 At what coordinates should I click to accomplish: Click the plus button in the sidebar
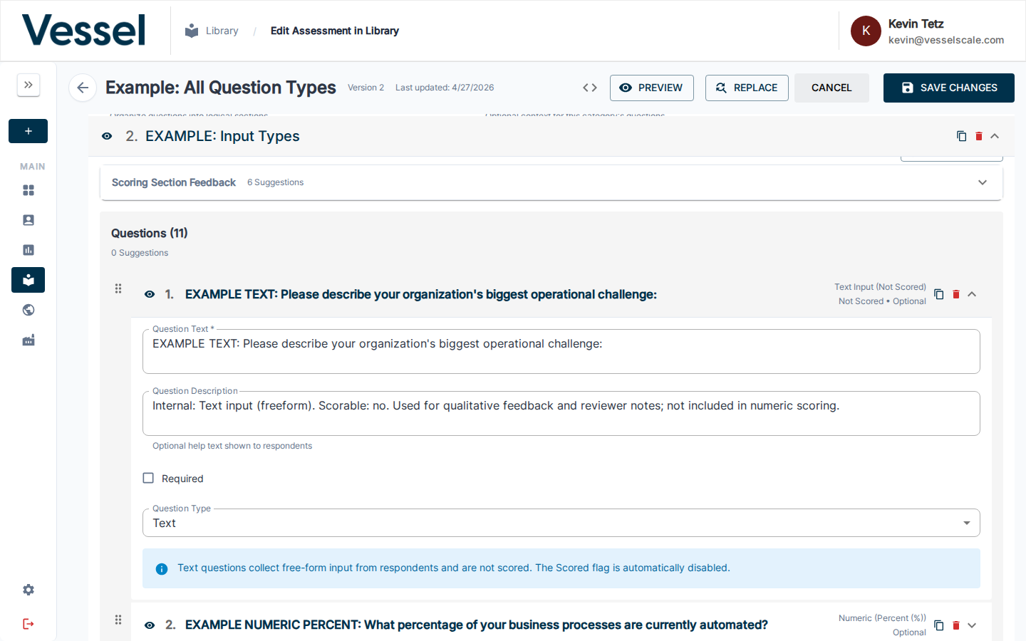click(x=28, y=131)
